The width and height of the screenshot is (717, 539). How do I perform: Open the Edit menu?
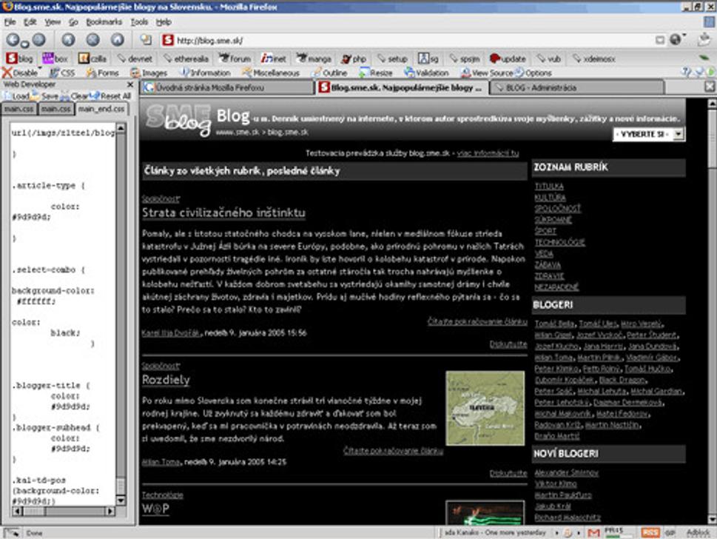tap(30, 22)
